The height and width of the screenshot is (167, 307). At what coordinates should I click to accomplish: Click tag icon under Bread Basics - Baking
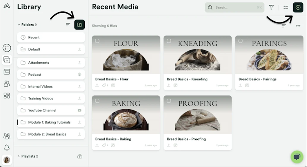pyautogui.click(x=104, y=145)
